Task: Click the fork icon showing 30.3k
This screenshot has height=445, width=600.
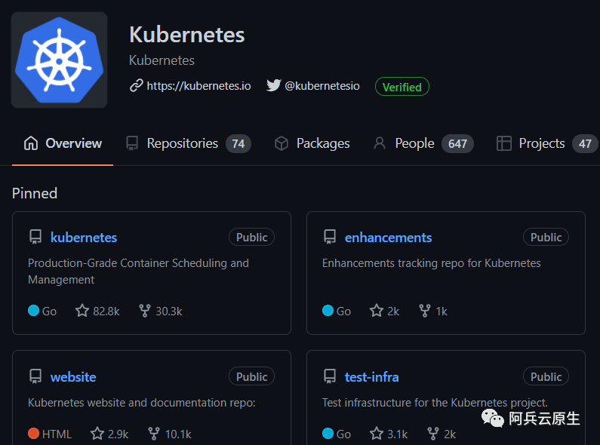Action: click(x=145, y=311)
